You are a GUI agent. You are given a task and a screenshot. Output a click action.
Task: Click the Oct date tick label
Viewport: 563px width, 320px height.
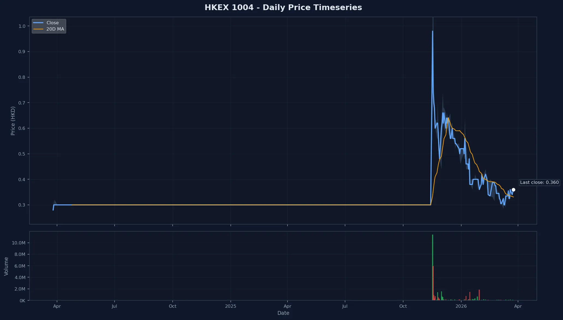(x=173, y=306)
